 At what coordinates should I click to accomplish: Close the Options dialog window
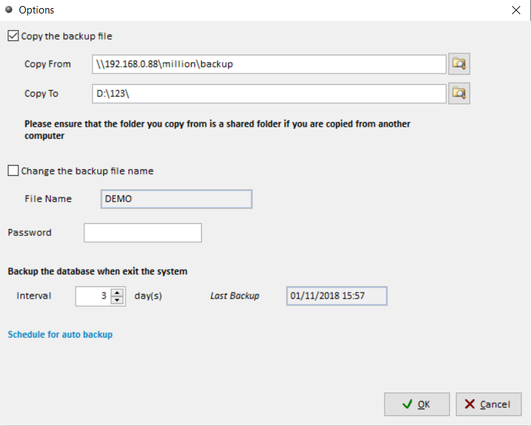pos(517,10)
